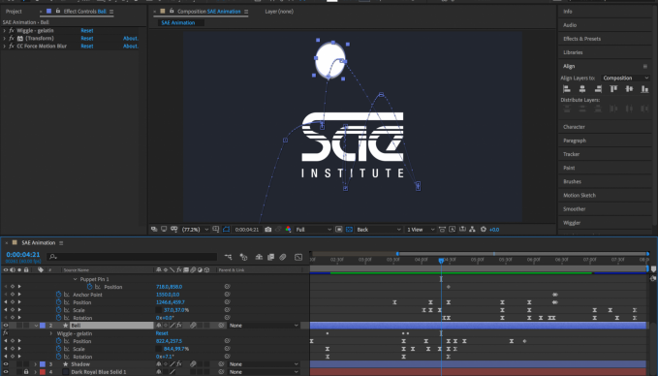Toggle visibility of the Ball layer
This screenshot has height=376, width=658.
pos(6,326)
